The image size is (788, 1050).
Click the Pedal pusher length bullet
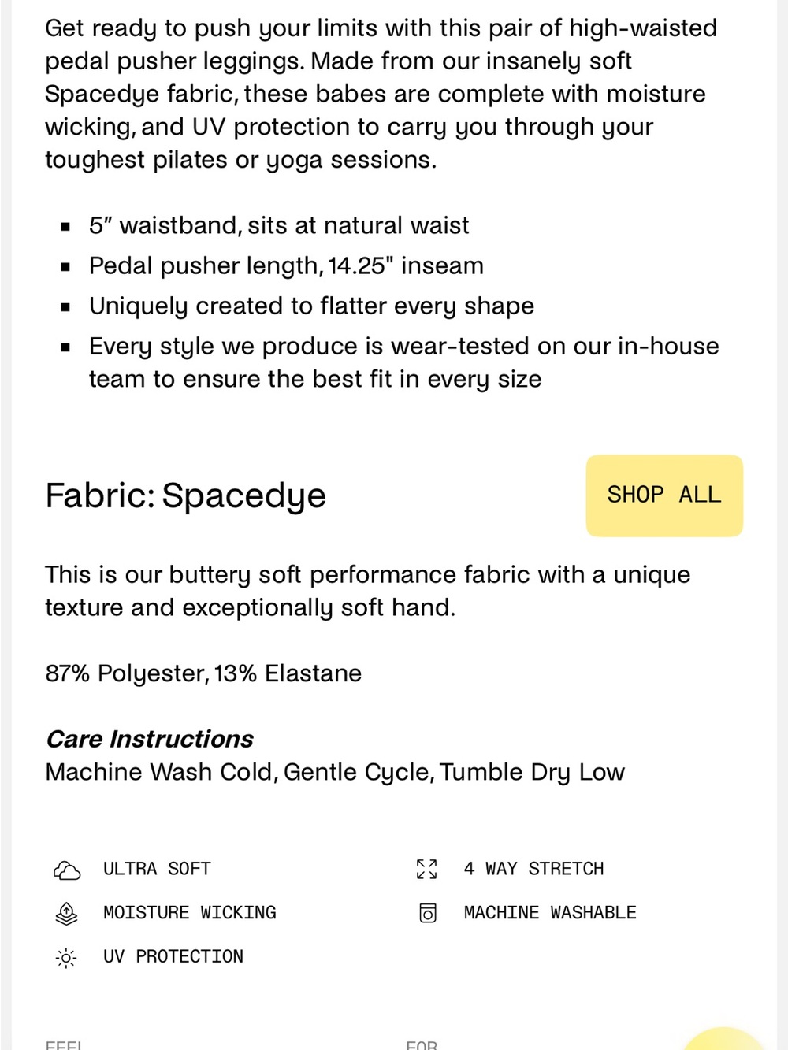[286, 266]
